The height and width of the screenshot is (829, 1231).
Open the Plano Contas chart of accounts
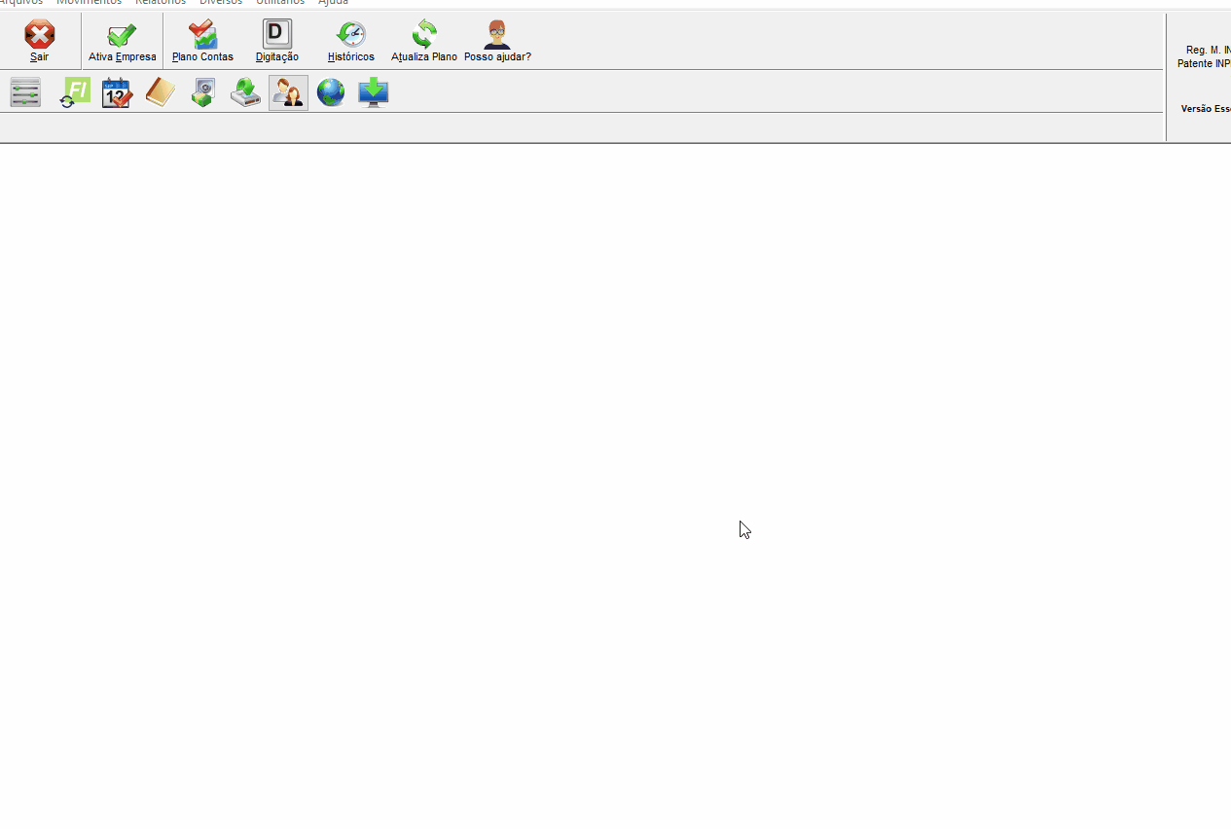(x=202, y=41)
